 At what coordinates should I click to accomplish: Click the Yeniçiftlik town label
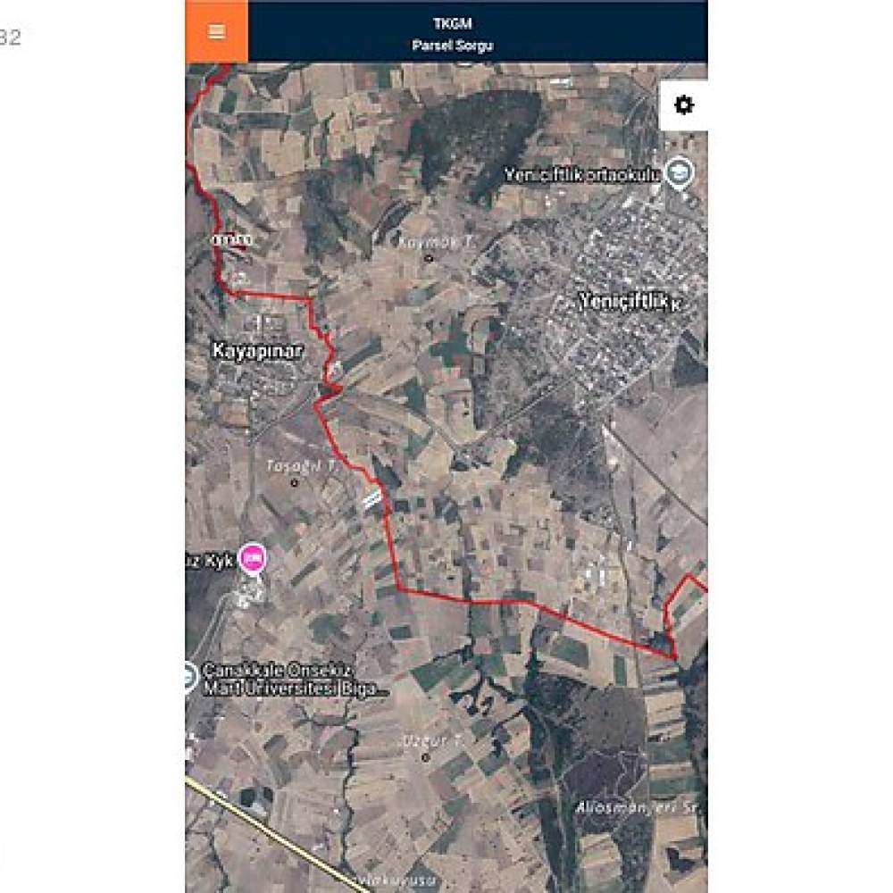(x=630, y=301)
